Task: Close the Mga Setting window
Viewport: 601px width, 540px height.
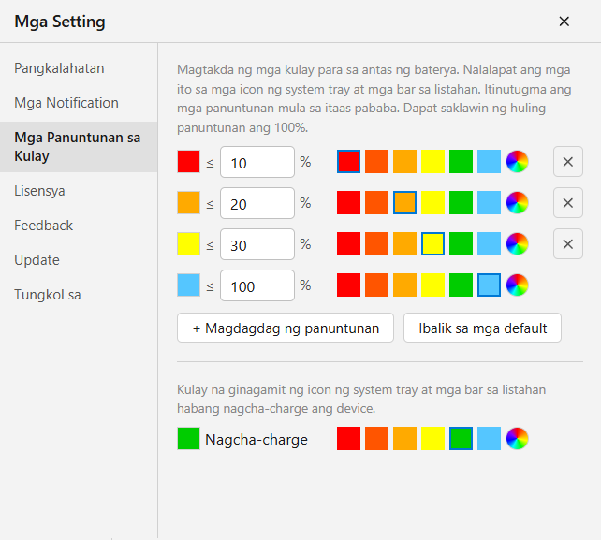Action: point(564,22)
